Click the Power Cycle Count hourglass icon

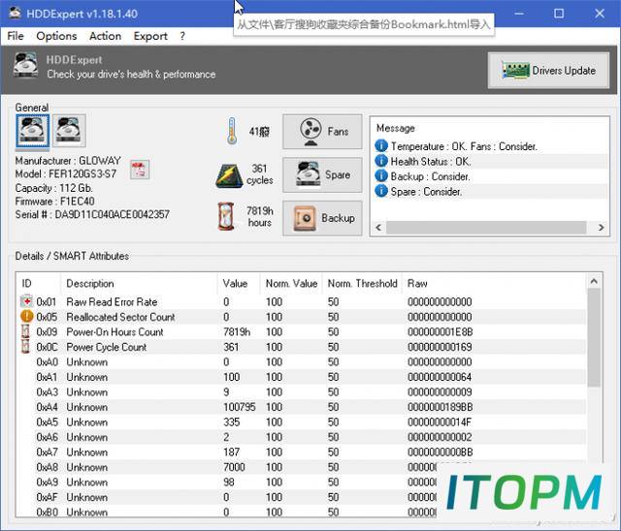point(25,346)
